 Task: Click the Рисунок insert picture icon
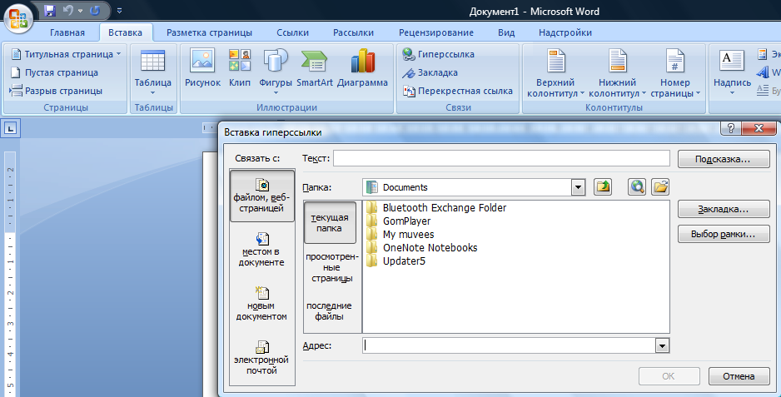(202, 69)
